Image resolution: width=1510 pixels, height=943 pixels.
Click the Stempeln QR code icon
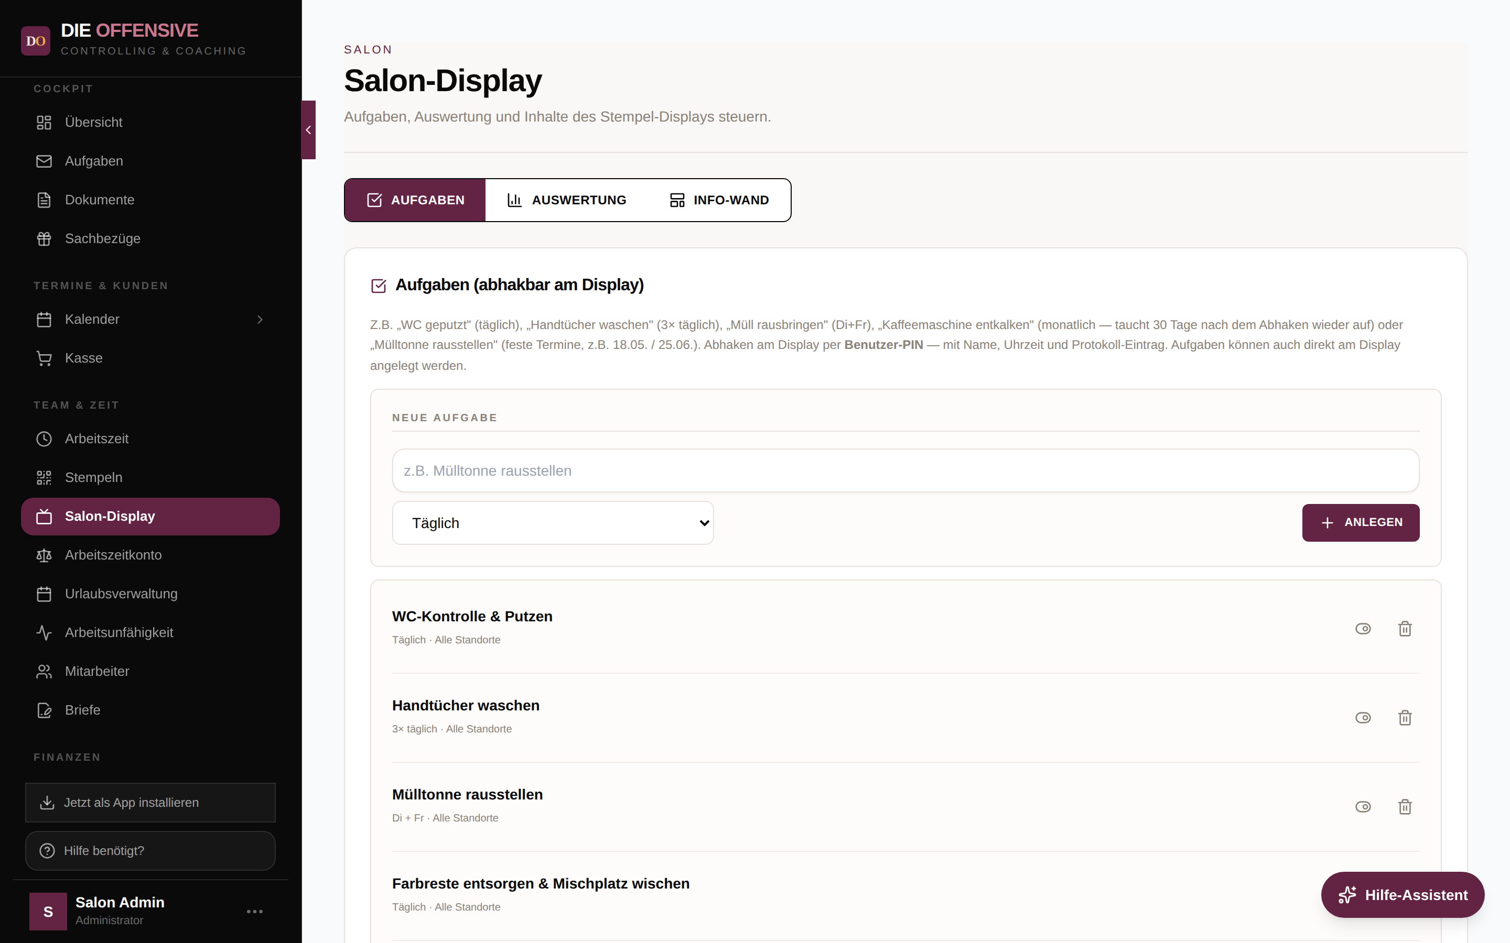44,478
